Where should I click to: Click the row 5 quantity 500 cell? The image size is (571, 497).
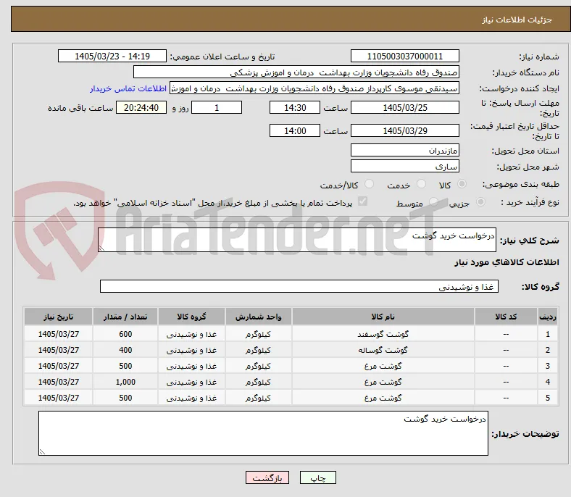point(125,398)
